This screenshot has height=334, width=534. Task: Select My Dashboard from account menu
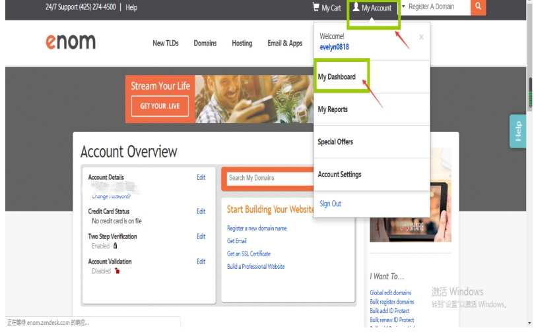tap(337, 77)
